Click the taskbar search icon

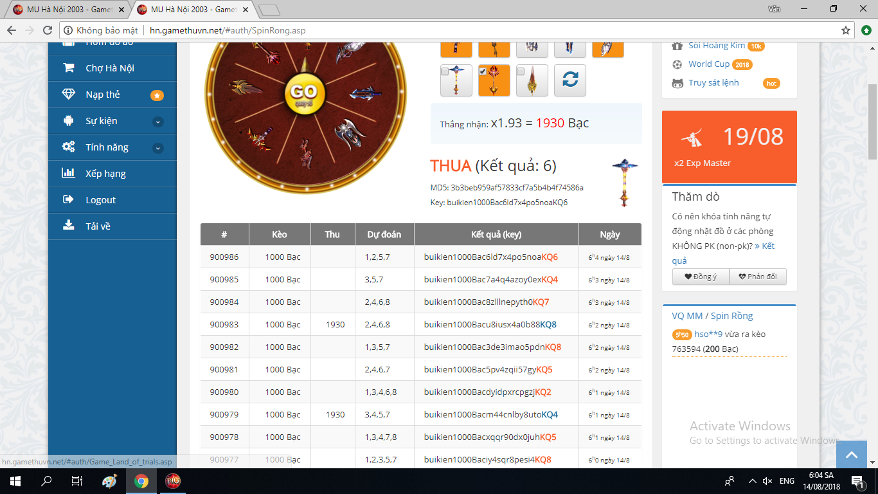pos(46,480)
